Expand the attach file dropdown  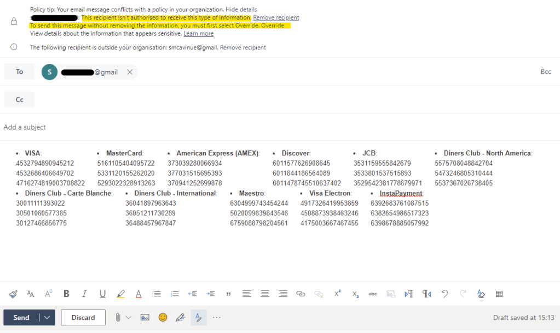pyautogui.click(x=129, y=317)
